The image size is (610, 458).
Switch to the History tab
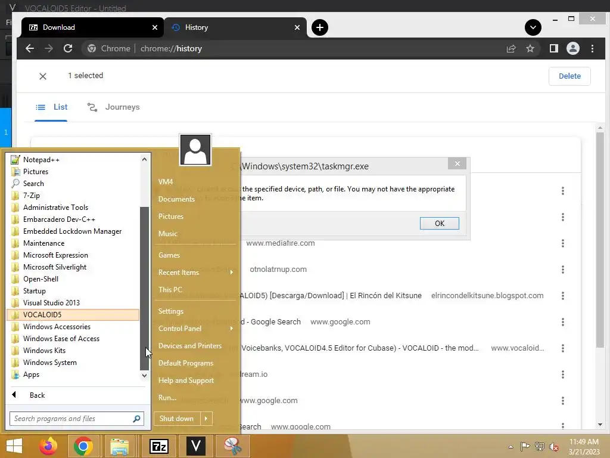pyautogui.click(x=235, y=27)
